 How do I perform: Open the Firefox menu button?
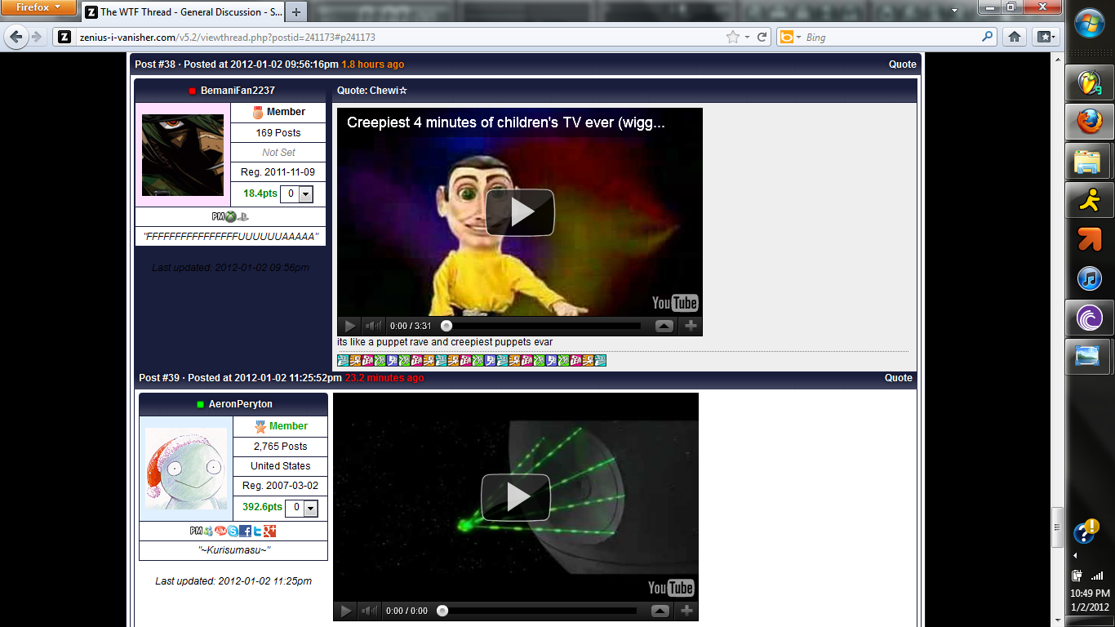pos(38,8)
